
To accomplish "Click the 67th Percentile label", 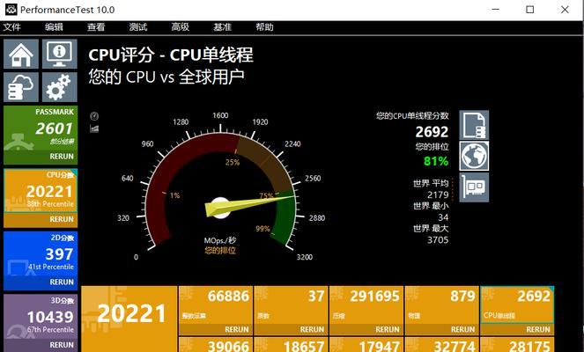I will [x=50, y=330].
